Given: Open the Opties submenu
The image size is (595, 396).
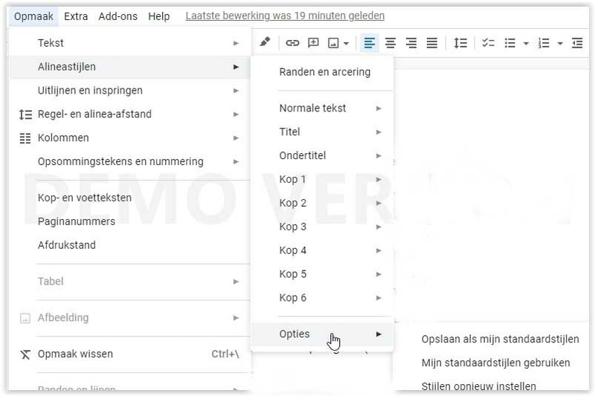Looking at the screenshot, I should [323, 334].
